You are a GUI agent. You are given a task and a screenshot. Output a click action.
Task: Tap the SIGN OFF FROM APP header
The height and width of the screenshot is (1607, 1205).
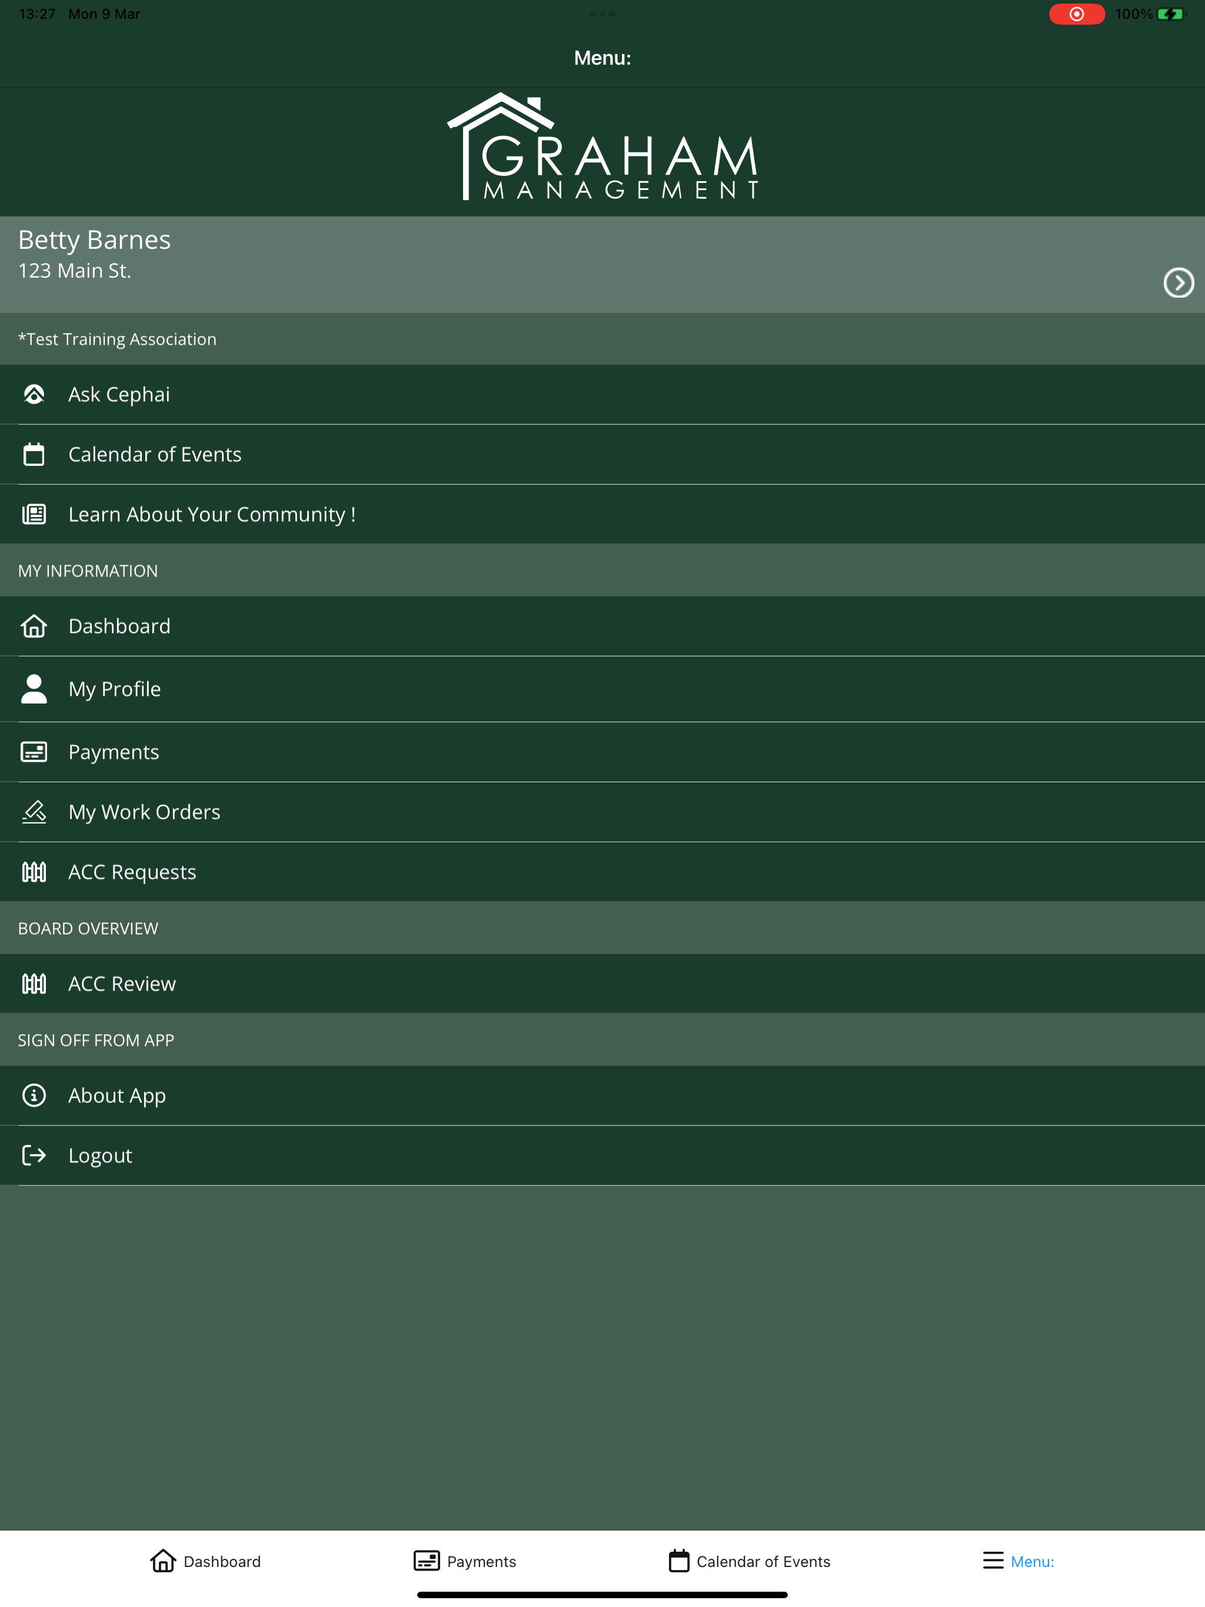96,1041
